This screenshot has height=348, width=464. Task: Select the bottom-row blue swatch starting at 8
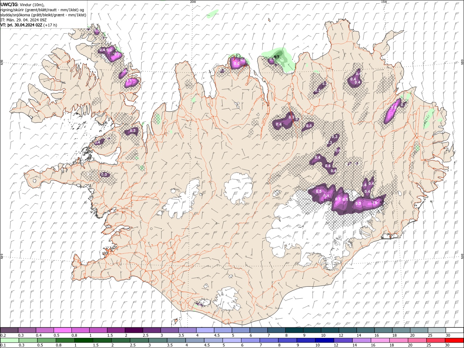tap(287, 340)
